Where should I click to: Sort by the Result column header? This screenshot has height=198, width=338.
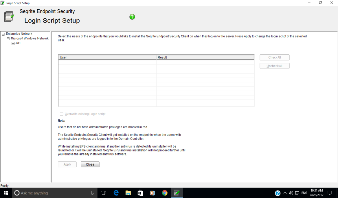[x=205, y=57]
